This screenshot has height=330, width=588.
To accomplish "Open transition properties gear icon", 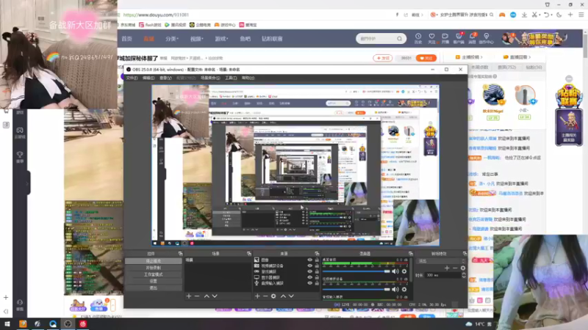I will [463, 268].
